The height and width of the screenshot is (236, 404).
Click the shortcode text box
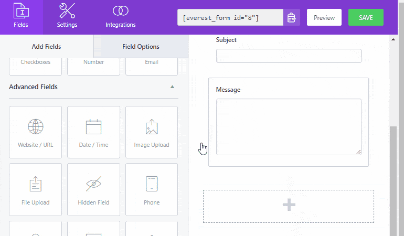tap(230, 17)
